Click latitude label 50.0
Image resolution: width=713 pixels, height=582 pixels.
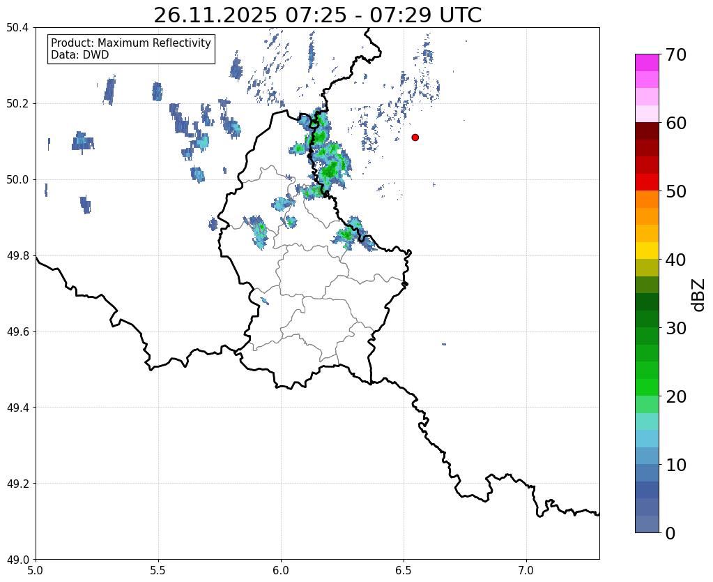tap(17, 180)
